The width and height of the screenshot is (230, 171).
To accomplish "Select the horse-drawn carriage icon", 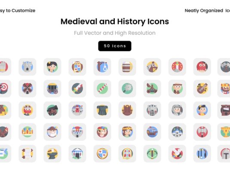I will click(x=52, y=88).
